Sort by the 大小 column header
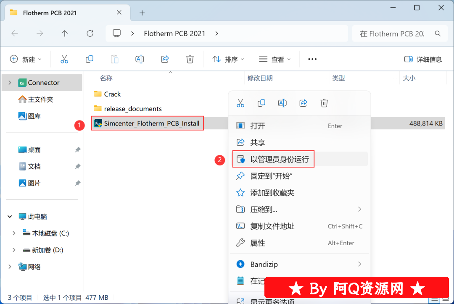Screen dimensions: 454x304 tap(409, 78)
